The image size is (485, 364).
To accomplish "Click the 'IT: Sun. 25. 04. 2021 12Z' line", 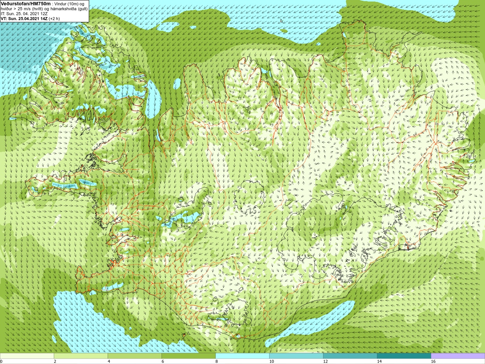I will [x=24, y=14].
